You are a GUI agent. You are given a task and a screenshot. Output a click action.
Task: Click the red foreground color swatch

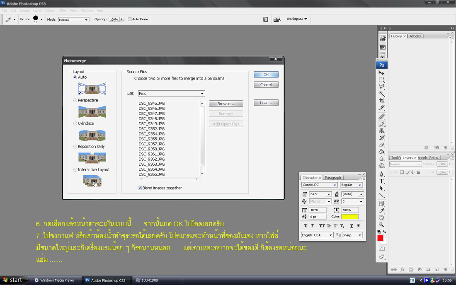(380, 238)
